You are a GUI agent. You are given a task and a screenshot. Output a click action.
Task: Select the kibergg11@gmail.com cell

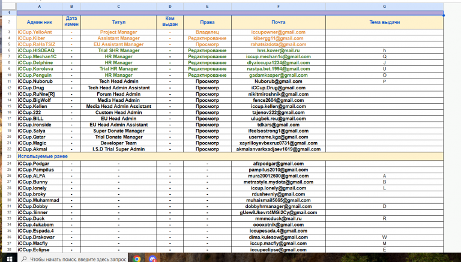point(279,38)
